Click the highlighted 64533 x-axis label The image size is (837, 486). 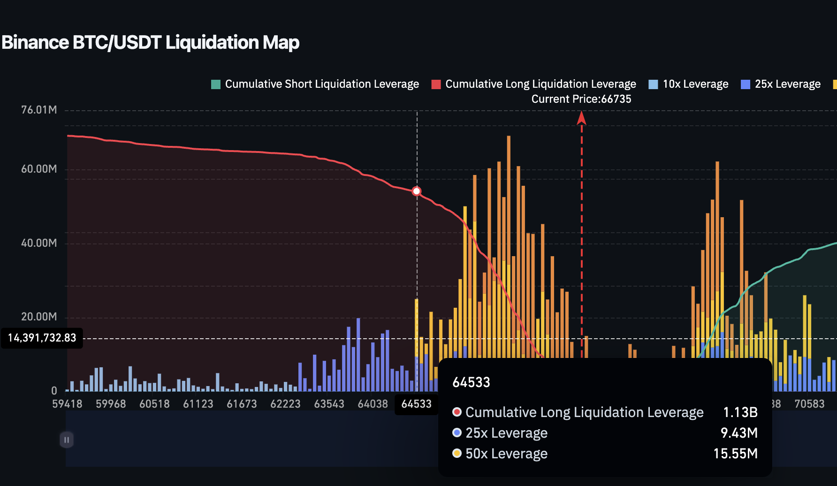(417, 404)
